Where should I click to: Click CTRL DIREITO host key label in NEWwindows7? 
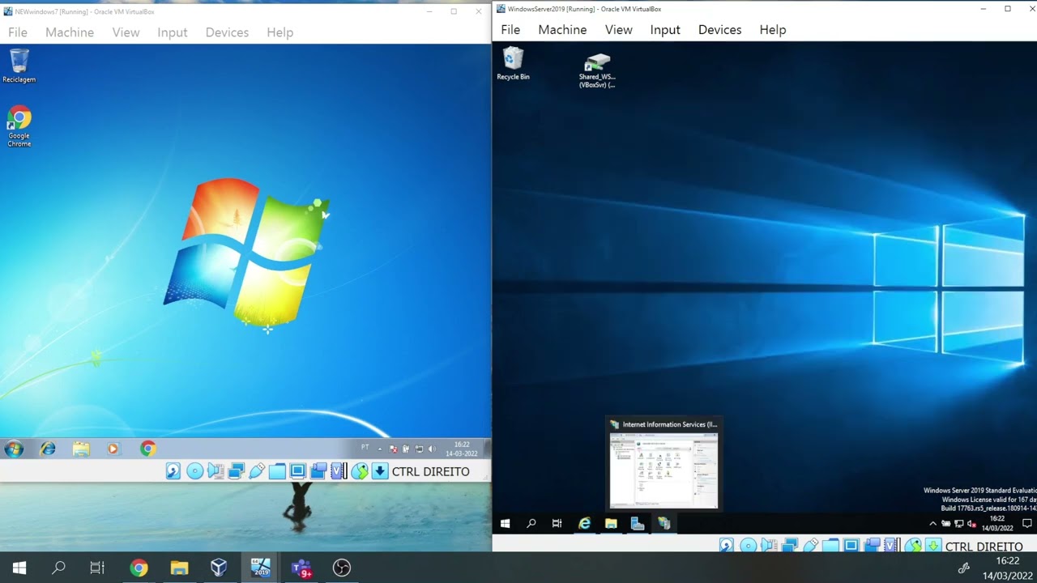point(430,471)
